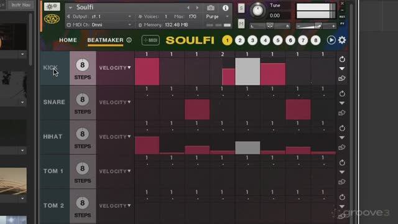The height and width of the screenshot is (224, 398).
Task: Expand Snare row options triangle
Action: pos(342,103)
